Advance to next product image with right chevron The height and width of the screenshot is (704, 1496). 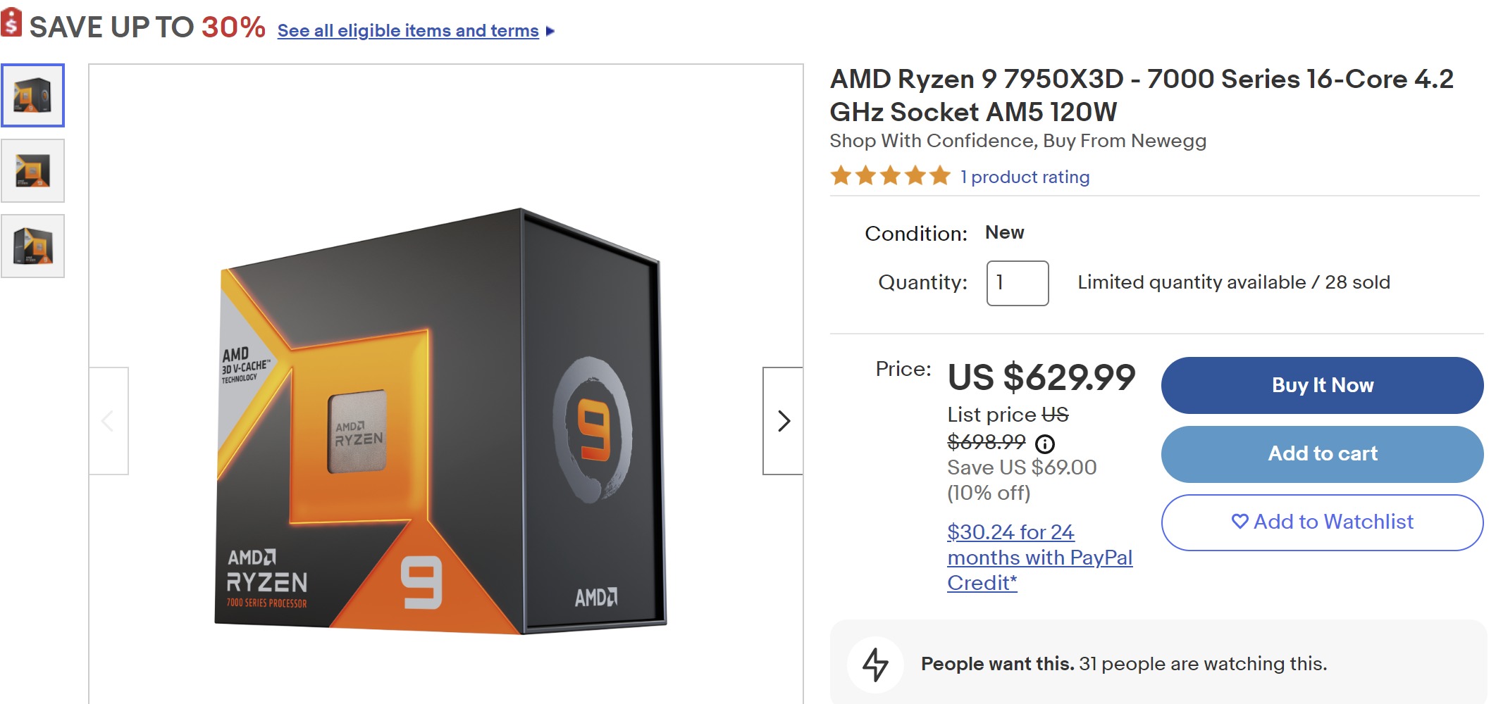click(783, 421)
